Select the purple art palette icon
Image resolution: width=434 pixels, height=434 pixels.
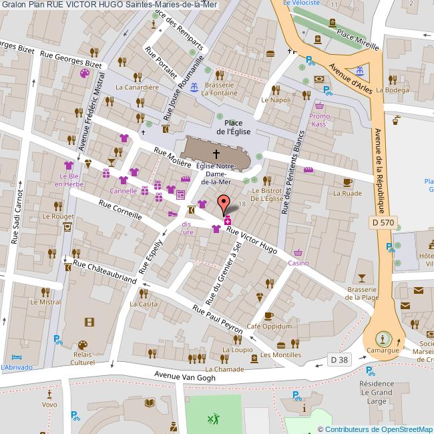click(x=84, y=73)
